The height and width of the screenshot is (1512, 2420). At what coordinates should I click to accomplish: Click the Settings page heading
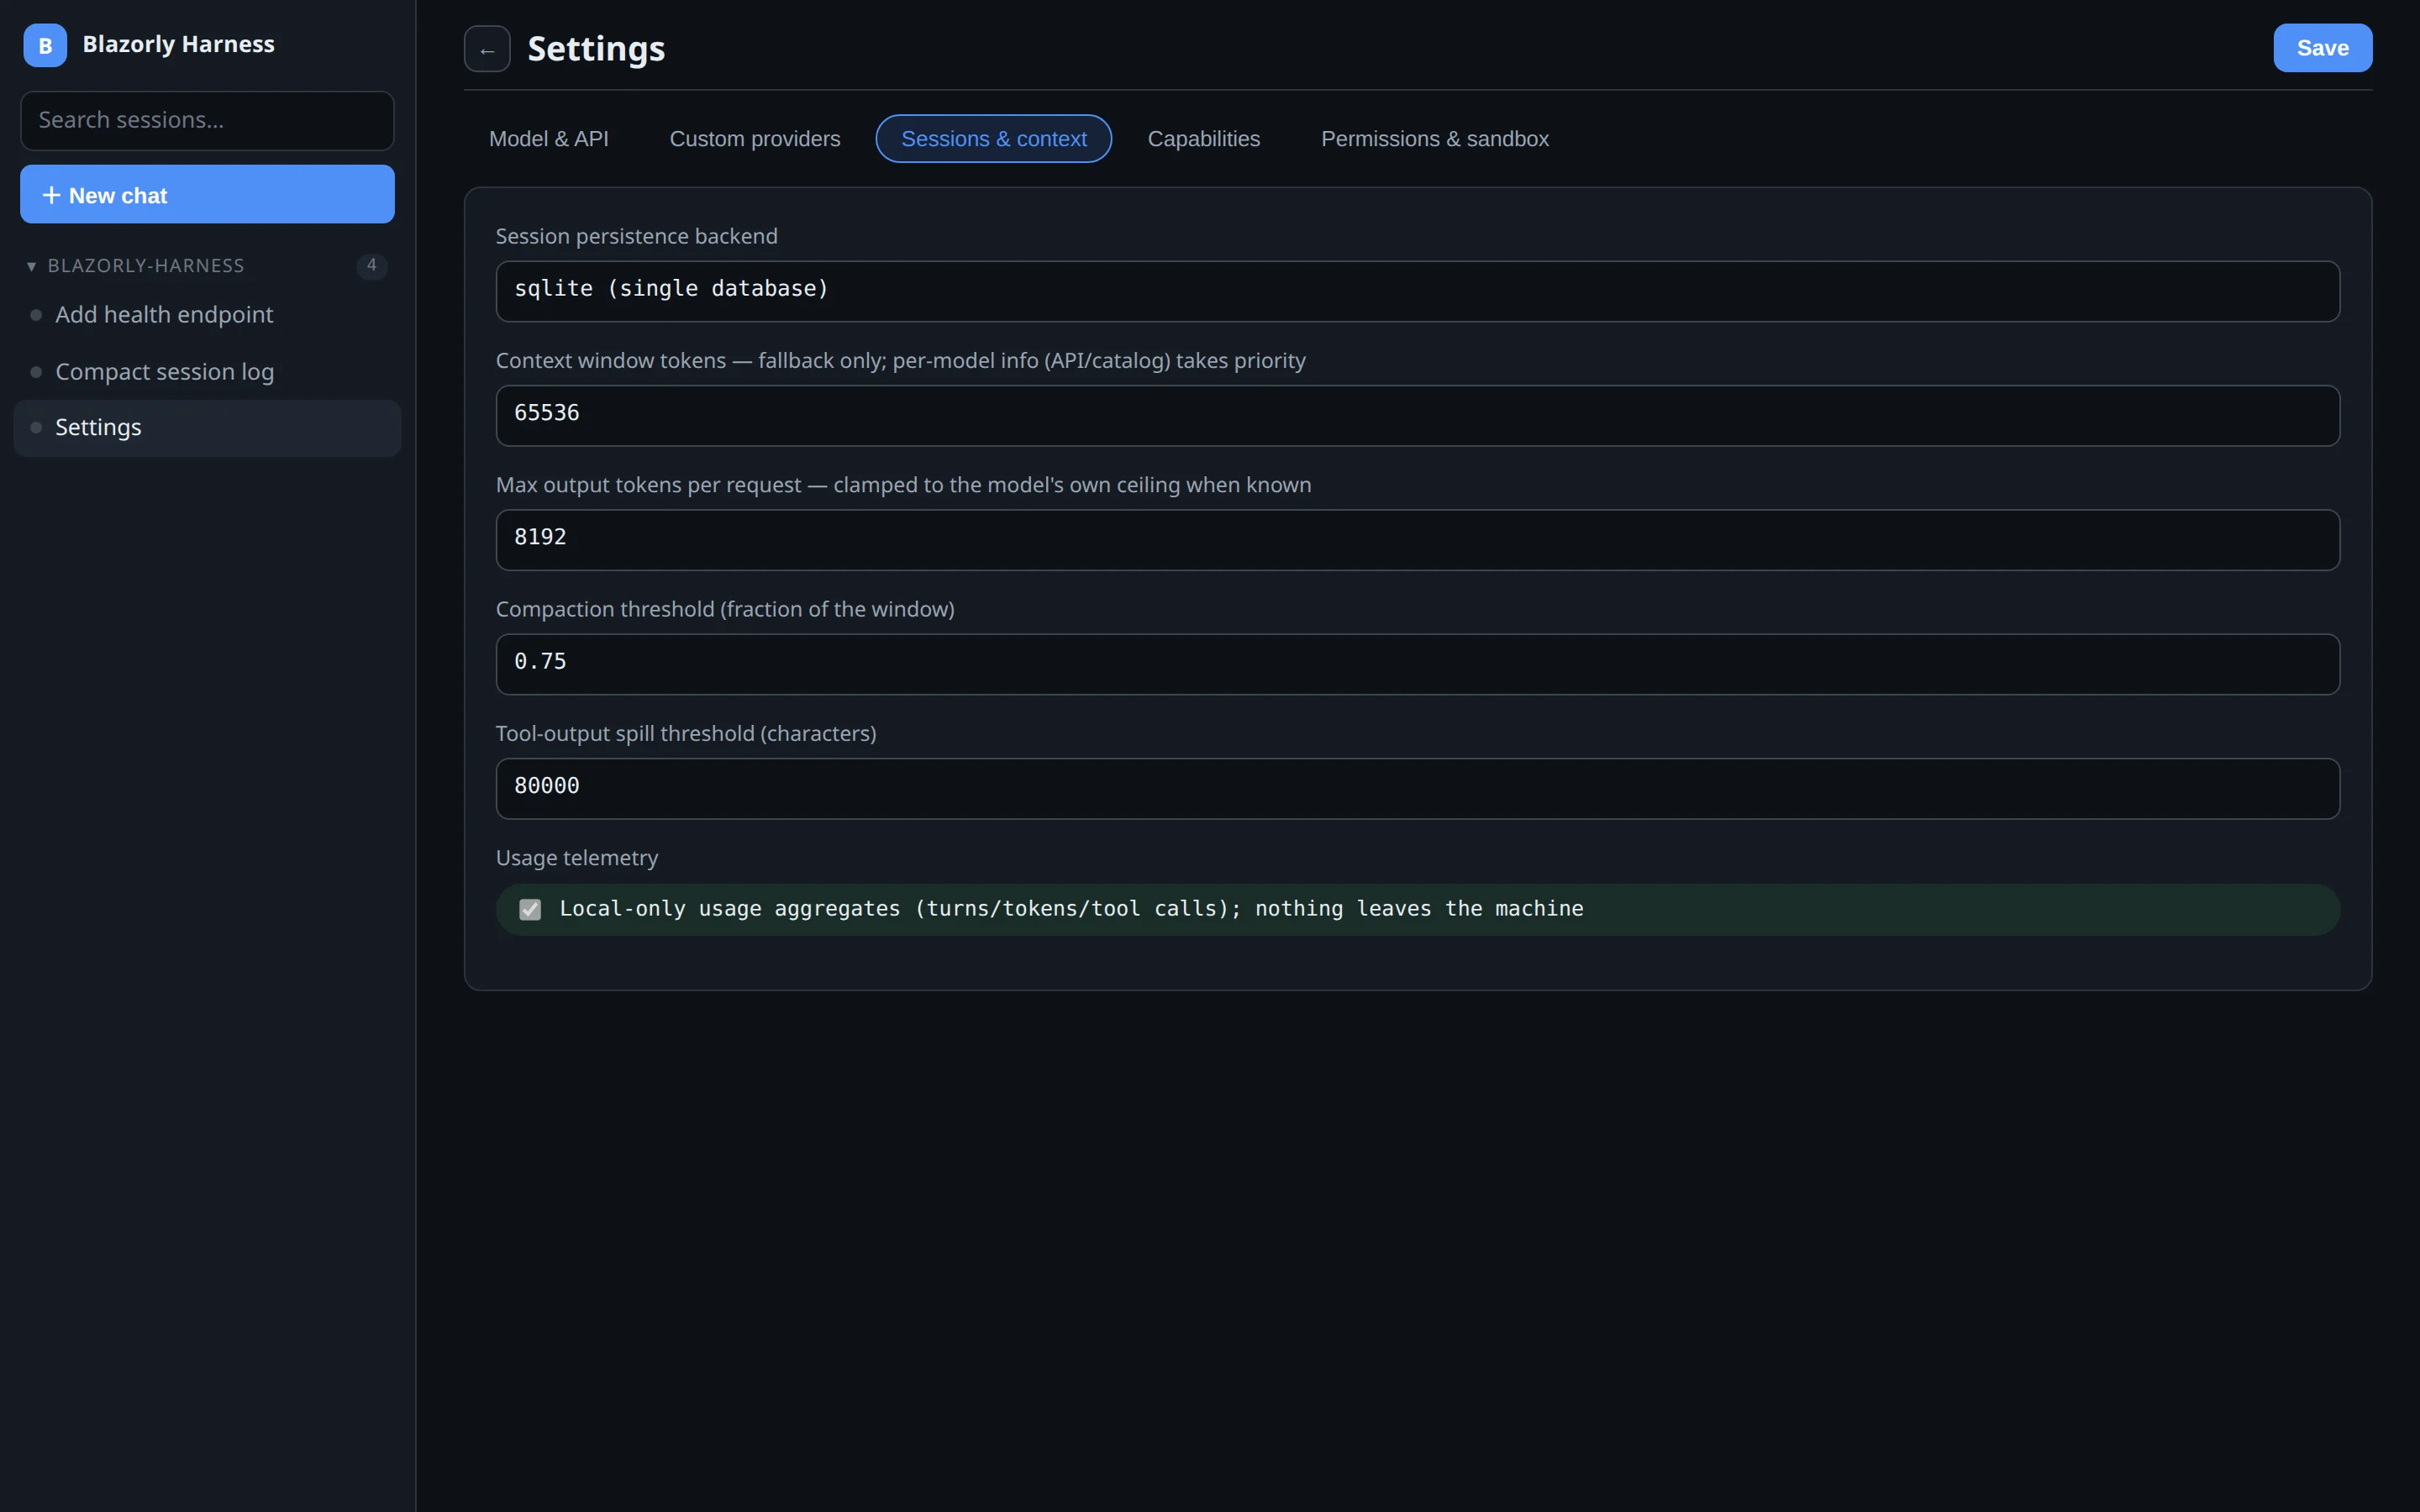pos(596,49)
